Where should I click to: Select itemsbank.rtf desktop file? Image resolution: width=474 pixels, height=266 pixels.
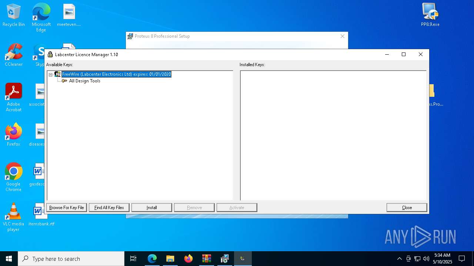point(41,215)
